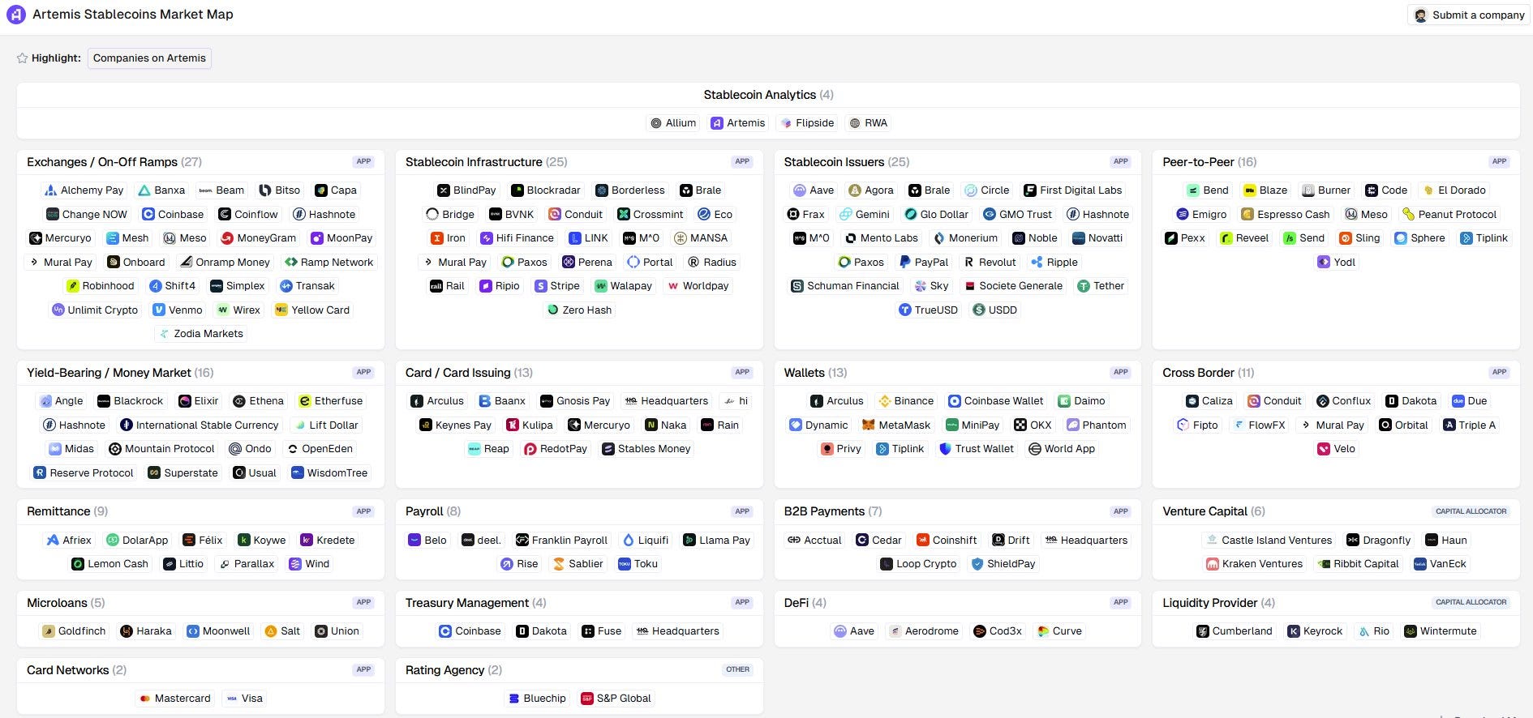Click the Yodl logo icon
This screenshot has width=1533, height=718.
coord(1324,263)
